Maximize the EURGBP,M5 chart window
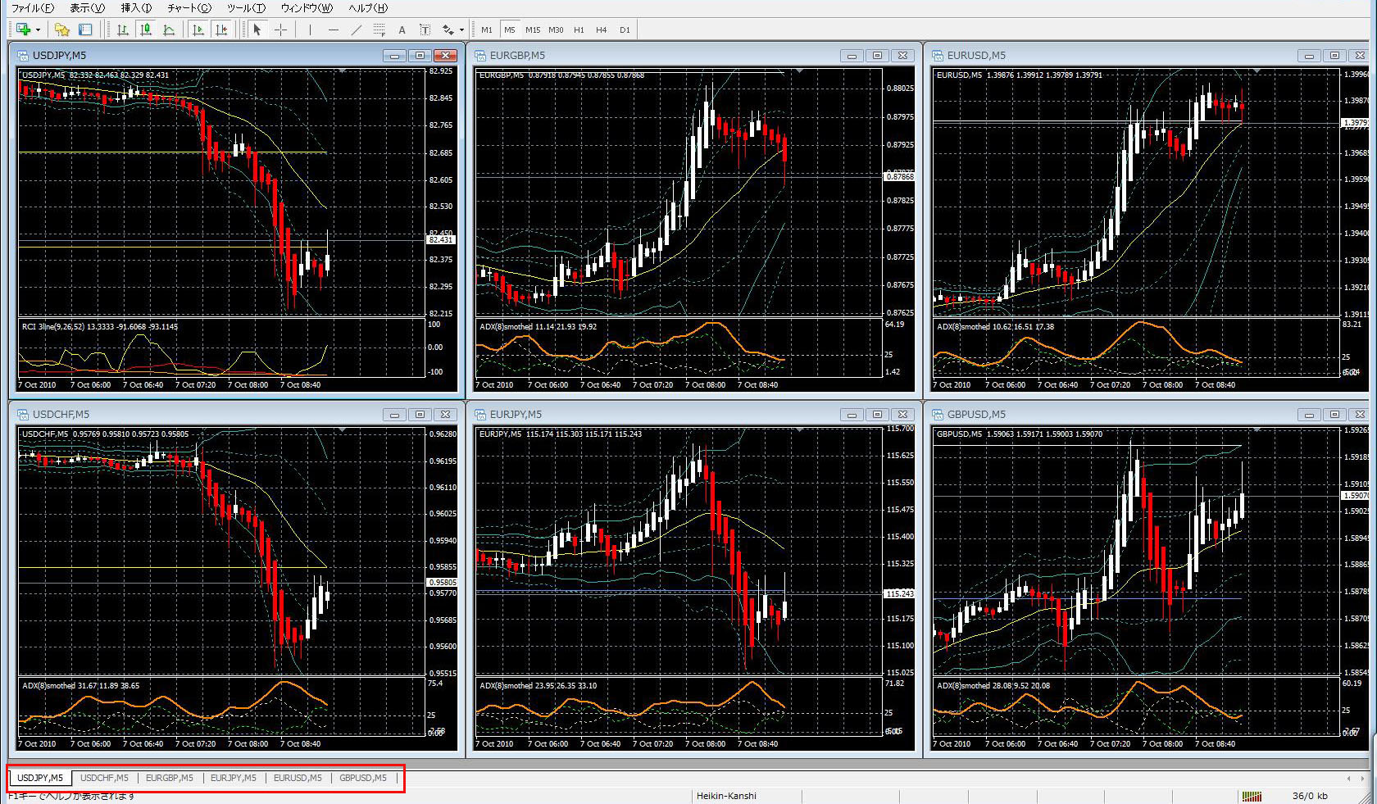Image resolution: width=1377 pixels, height=804 pixels. pyautogui.click(x=877, y=56)
